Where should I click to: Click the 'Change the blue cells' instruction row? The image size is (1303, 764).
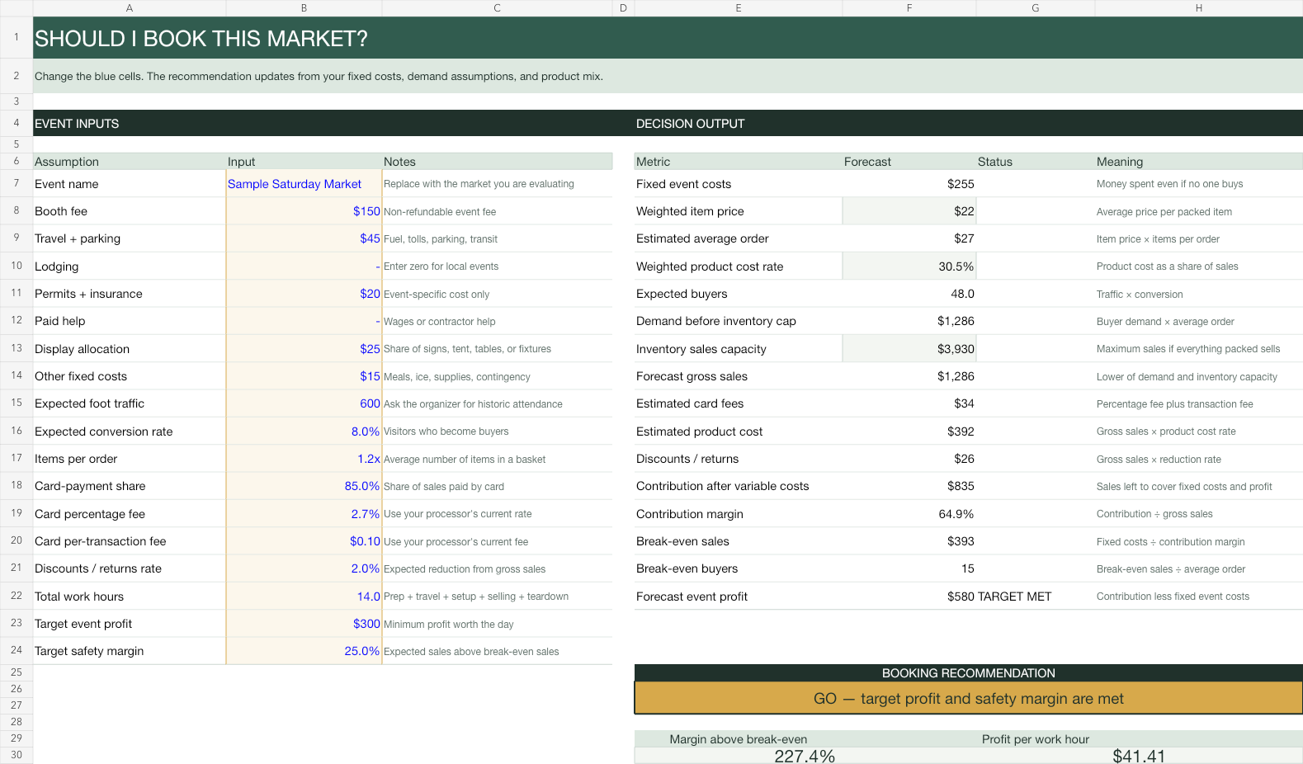pos(668,76)
